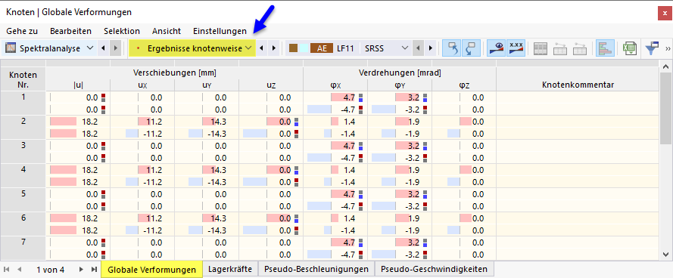
Task: Open the Ergebnisse knotenweise dropdown
Action: [x=248, y=48]
